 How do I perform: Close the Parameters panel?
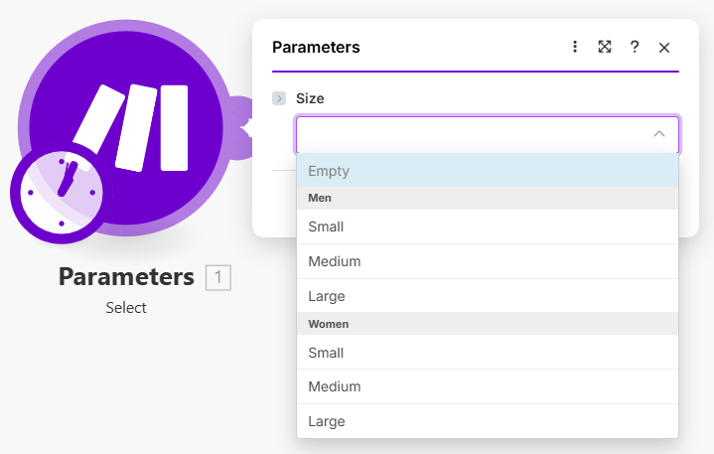click(x=664, y=48)
